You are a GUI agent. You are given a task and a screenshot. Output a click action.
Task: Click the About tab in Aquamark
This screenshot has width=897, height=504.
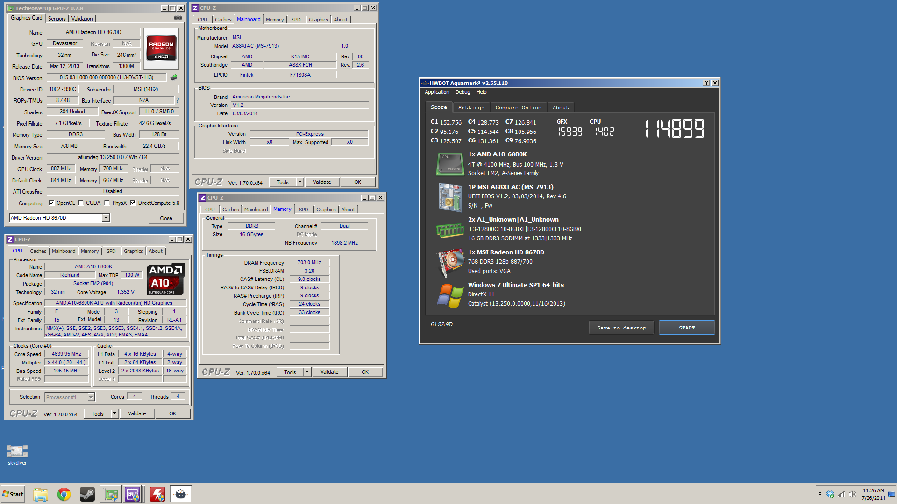pos(560,108)
